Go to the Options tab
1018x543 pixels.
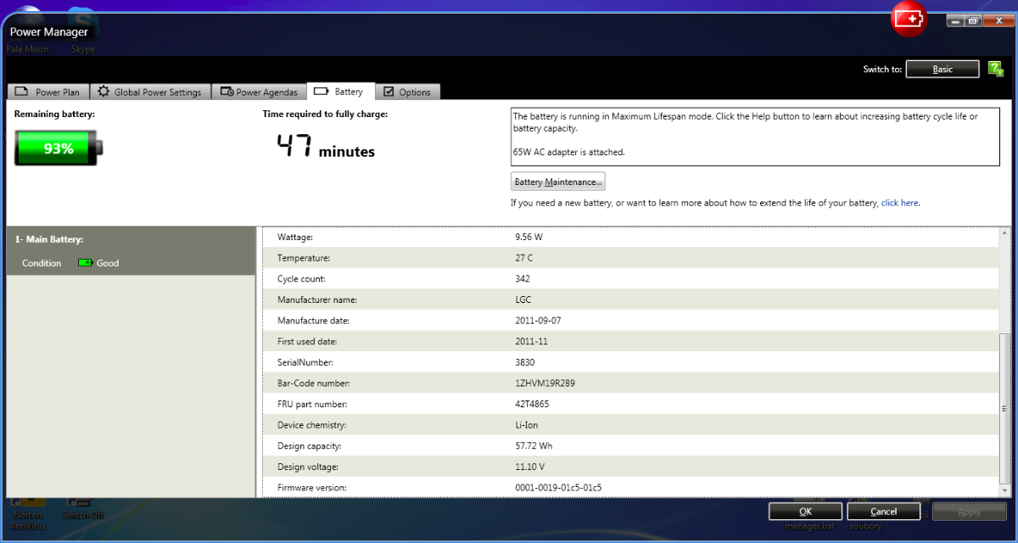407,92
